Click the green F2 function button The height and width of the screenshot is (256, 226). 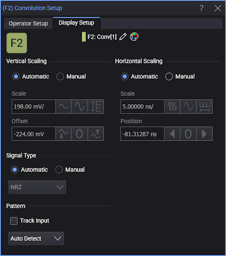click(x=17, y=43)
